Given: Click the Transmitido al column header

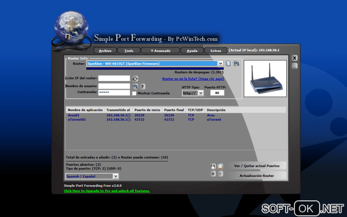Looking at the screenshot, I should (118, 110).
